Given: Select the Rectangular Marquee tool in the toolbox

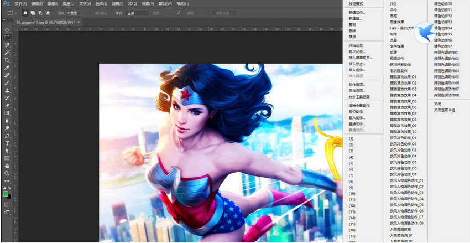Looking at the screenshot, I should [7, 38].
